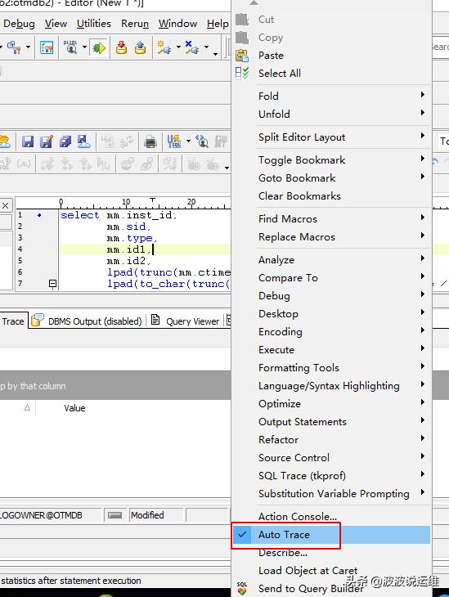
Task: Close the side panel with X button
Action: point(6,206)
